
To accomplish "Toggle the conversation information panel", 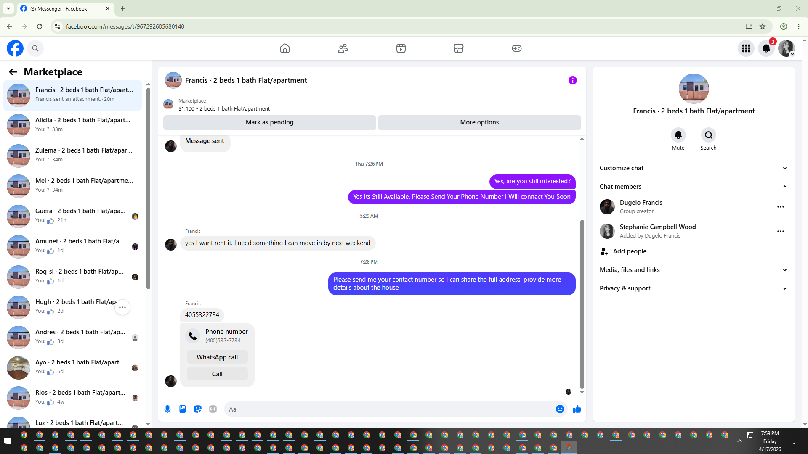I will click(x=572, y=80).
